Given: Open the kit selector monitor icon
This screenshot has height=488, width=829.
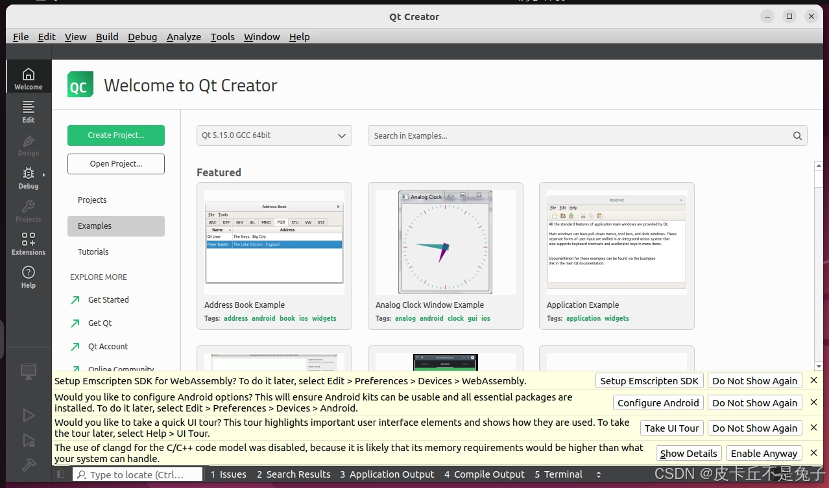Looking at the screenshot, I should pyautogui.click(x=29, y=371).
